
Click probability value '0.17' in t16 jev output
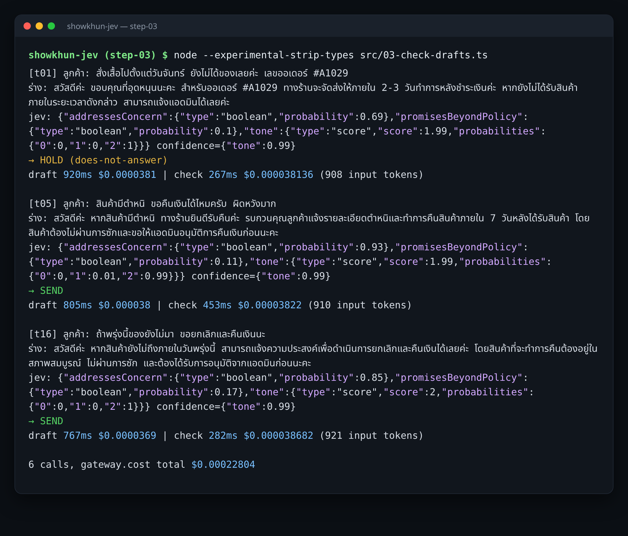pos(226,392)
